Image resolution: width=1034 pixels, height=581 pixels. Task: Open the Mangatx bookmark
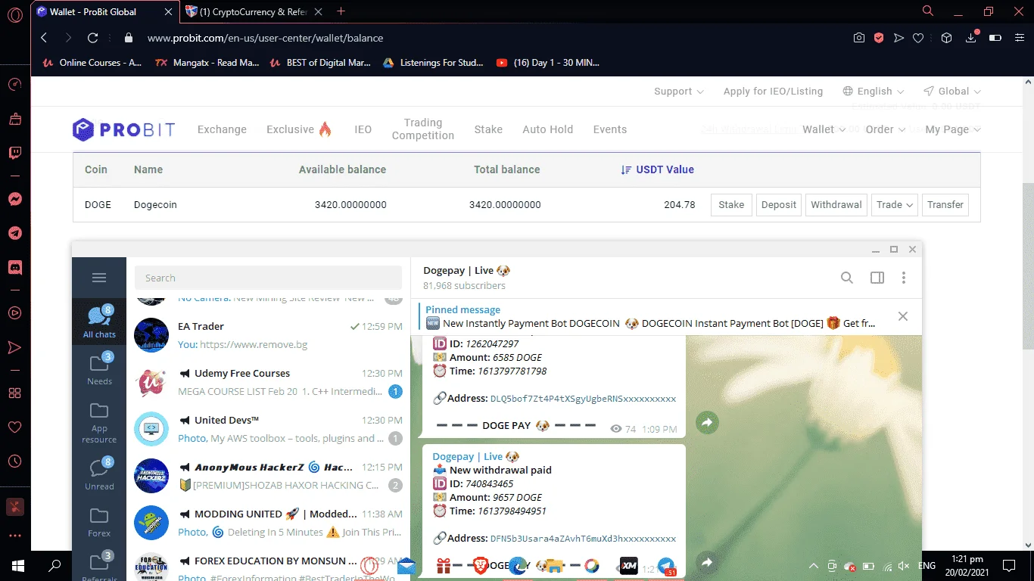tap(207, 63)
